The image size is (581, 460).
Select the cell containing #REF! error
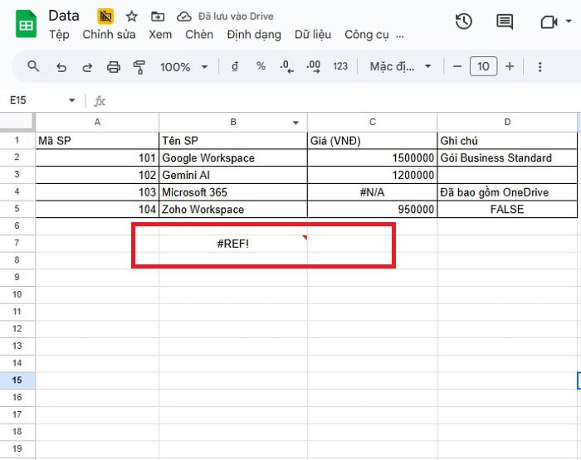point(232,243)
